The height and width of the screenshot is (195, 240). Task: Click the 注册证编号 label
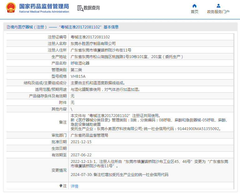tap(57, 37)
